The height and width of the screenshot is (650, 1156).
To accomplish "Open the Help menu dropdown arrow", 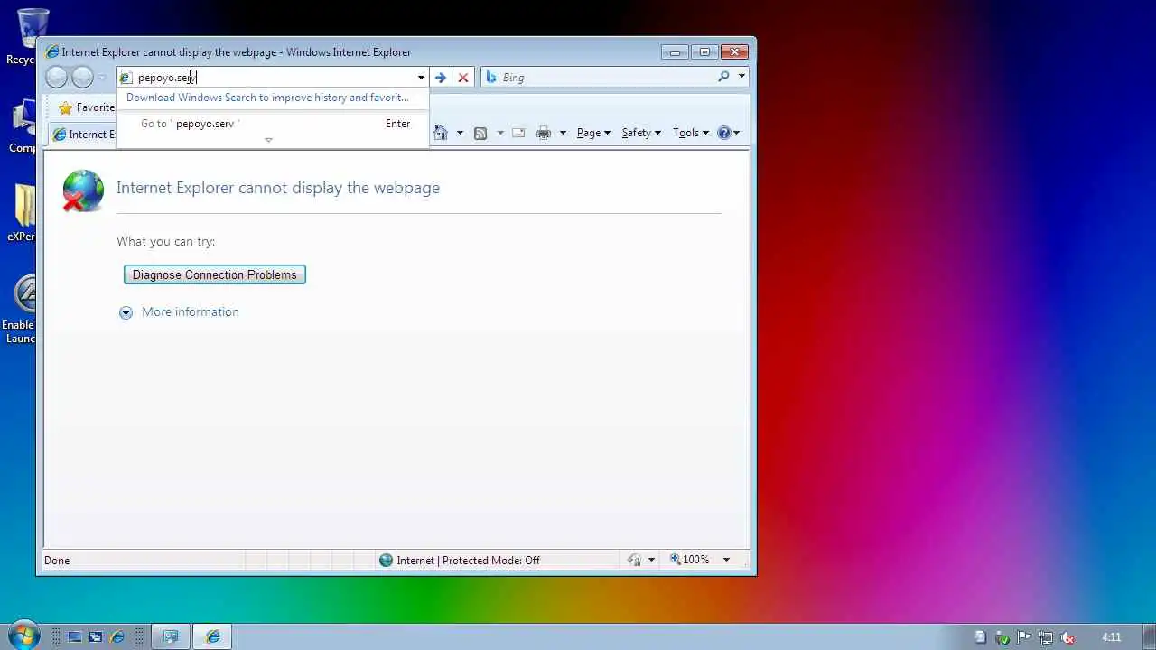I will (736, 133).
